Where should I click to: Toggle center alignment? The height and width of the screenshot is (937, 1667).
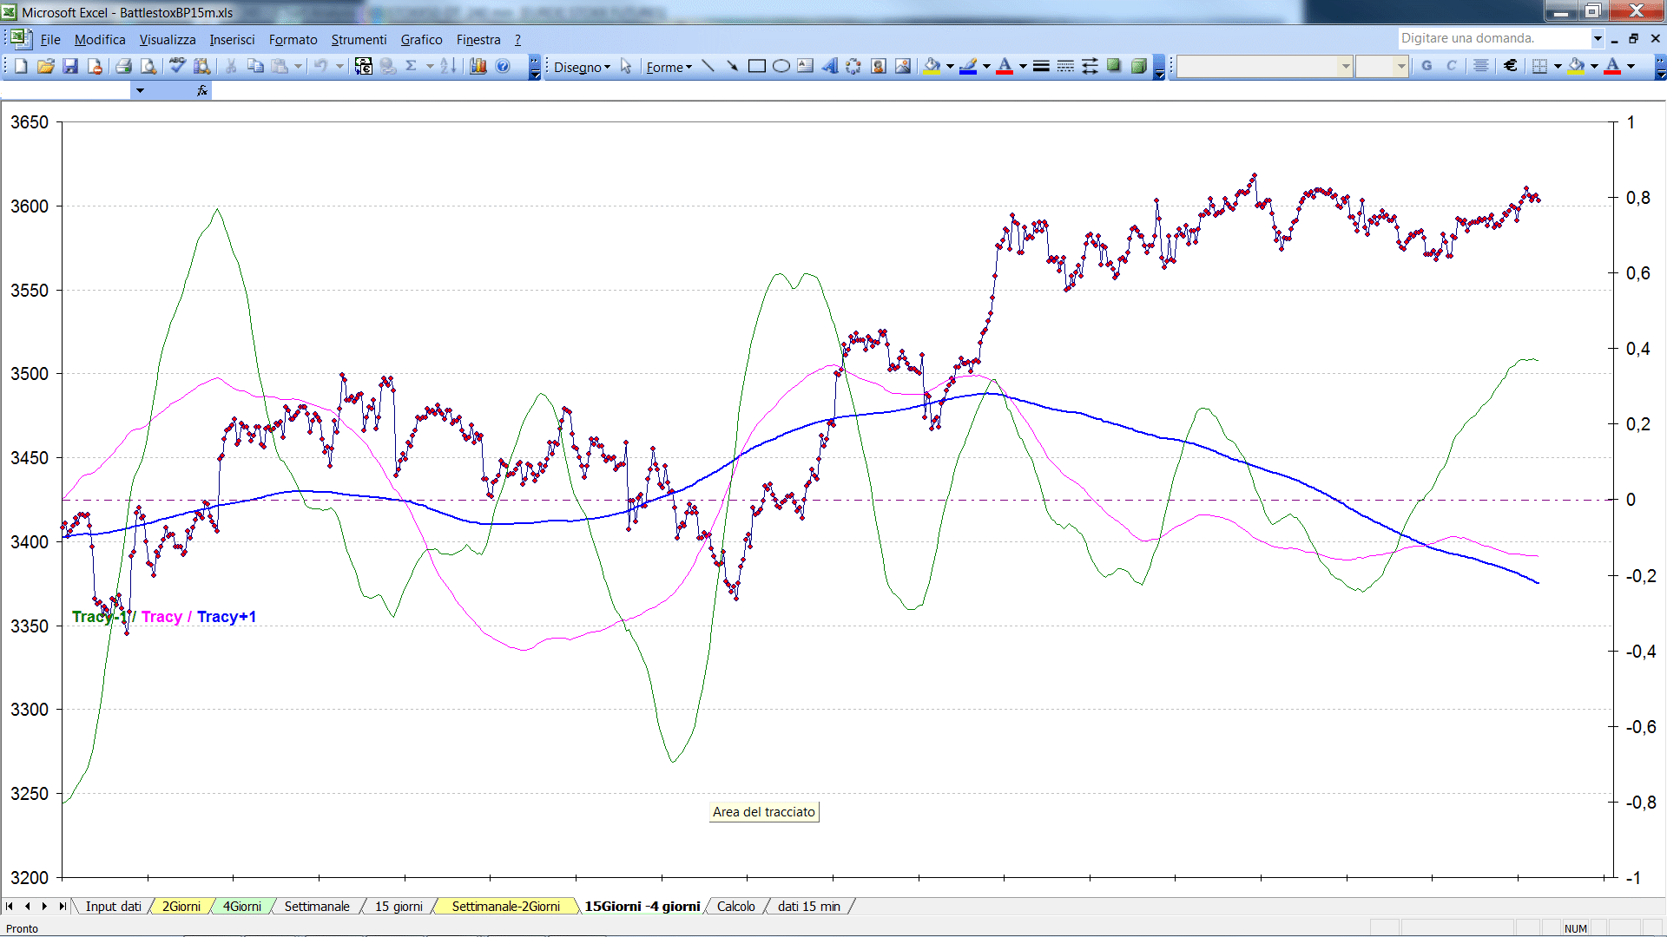[1481, 66]
